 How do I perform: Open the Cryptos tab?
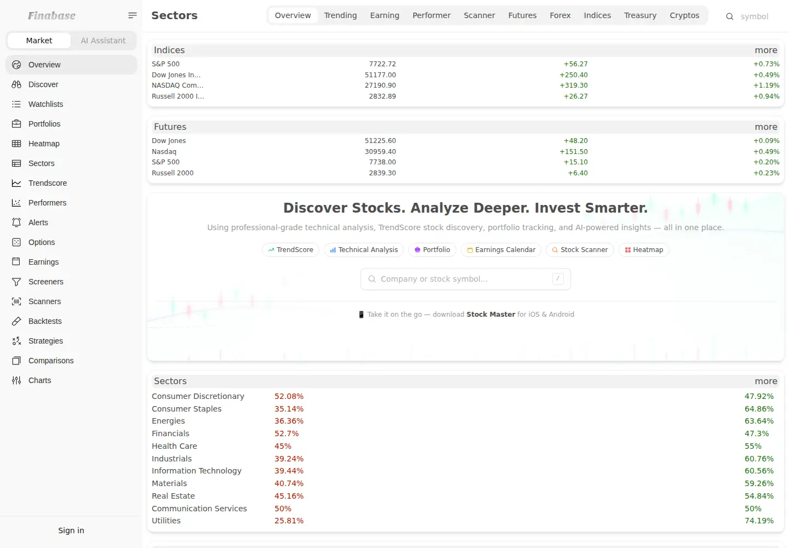click(x=684, y=15)
